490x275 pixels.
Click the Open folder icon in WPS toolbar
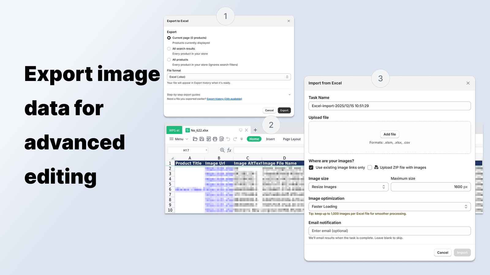tap(195, 139)
